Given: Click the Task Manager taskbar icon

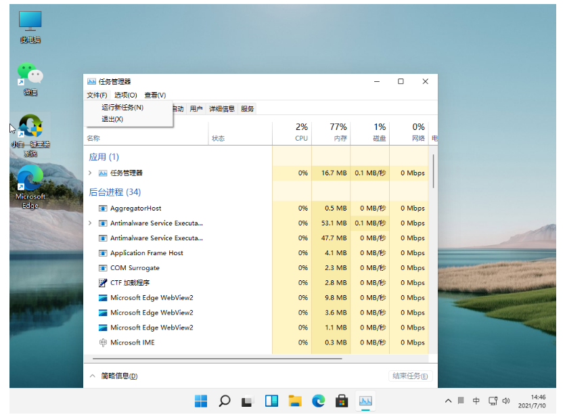Looking at the screenshot, I should click(365, 401).
